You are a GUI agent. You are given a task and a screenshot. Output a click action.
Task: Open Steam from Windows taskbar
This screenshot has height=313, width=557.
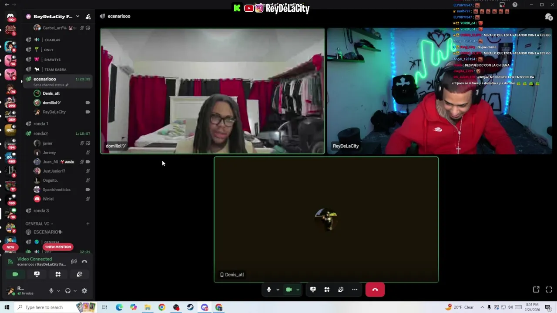click(x=190, y=307)
